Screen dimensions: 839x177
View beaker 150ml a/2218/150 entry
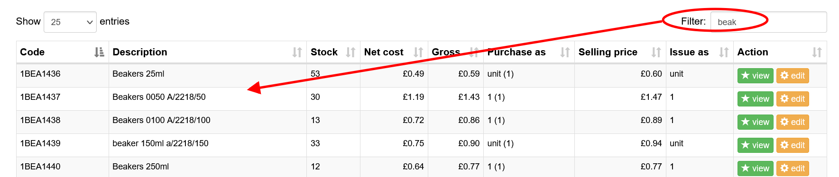click(x=756, y=145)
